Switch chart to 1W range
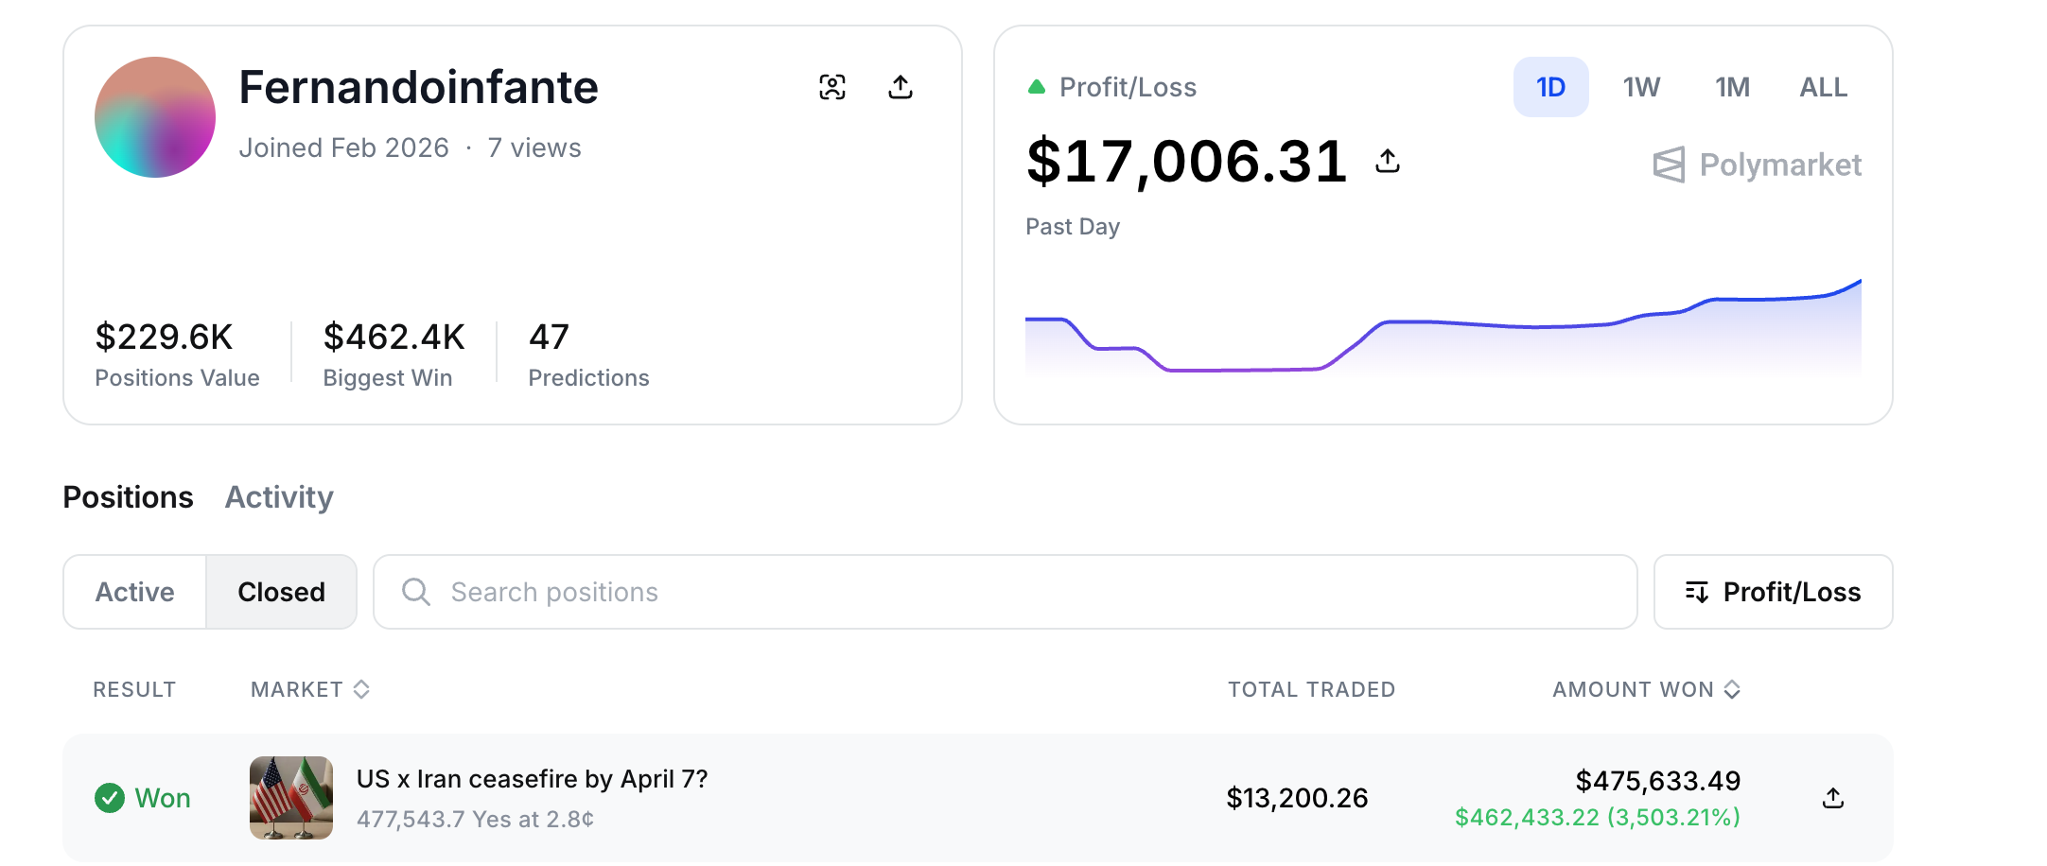 click(1641, 87)
